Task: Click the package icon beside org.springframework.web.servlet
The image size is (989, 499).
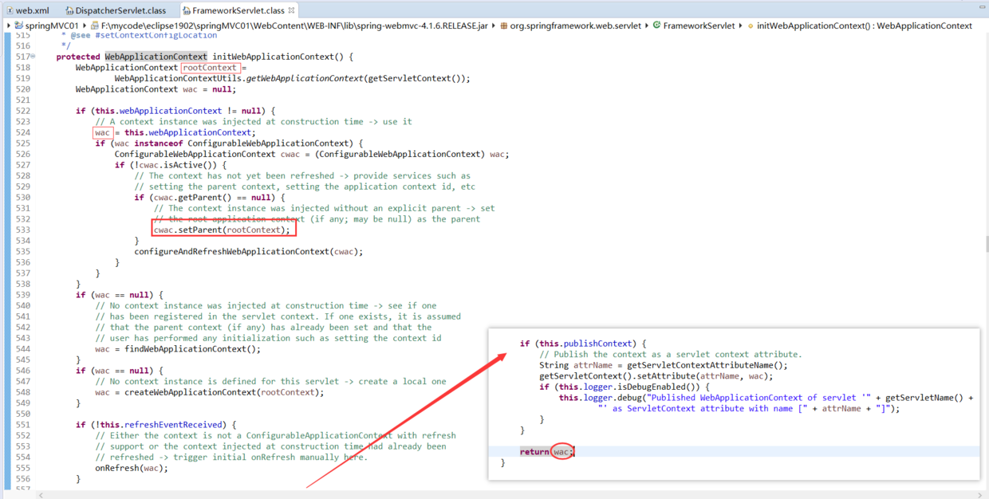Action: [x=504, y=26]
